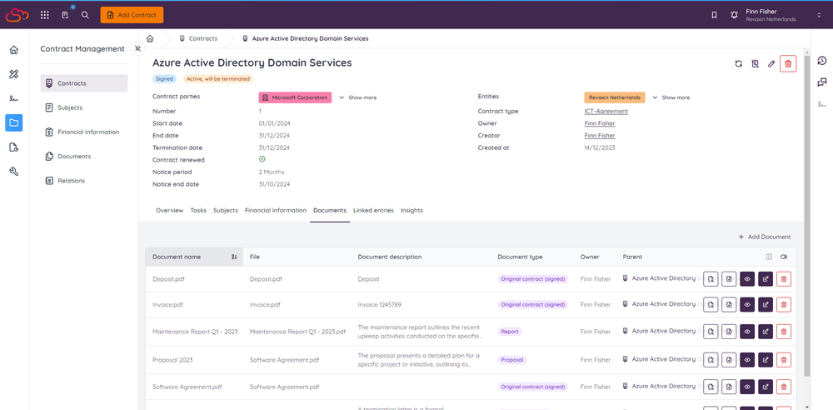Click the Invoice 1245789 description cell

tap(379, 305)
